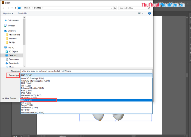The width and height of the screenshot is (191, 137).
Task: Choose CSS (*.CSS) format
Action: [x=86, y=86]
